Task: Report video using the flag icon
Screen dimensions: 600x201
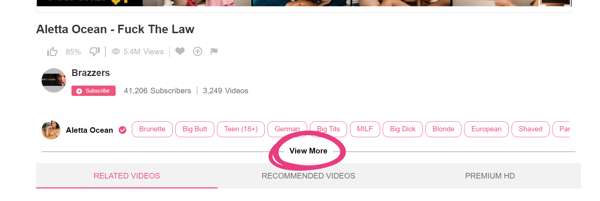Action: click(214, 51)
